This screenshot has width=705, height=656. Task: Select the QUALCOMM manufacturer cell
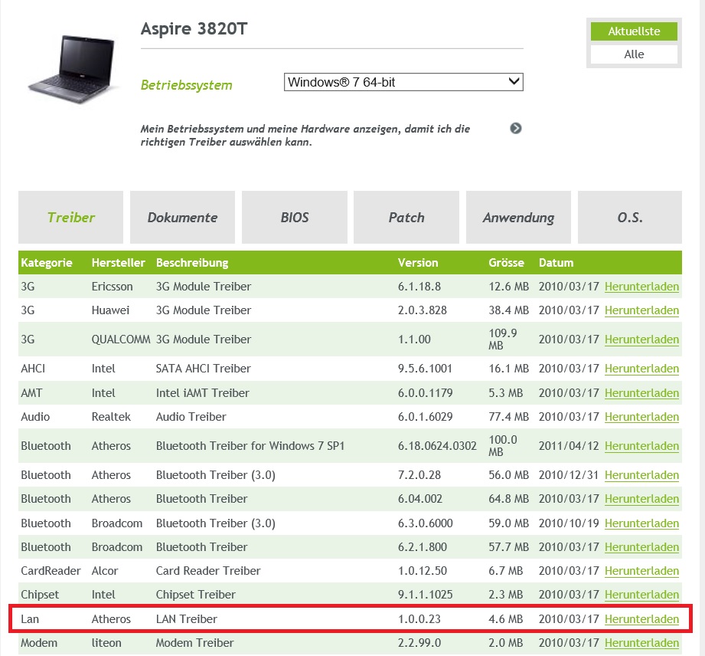121,339
